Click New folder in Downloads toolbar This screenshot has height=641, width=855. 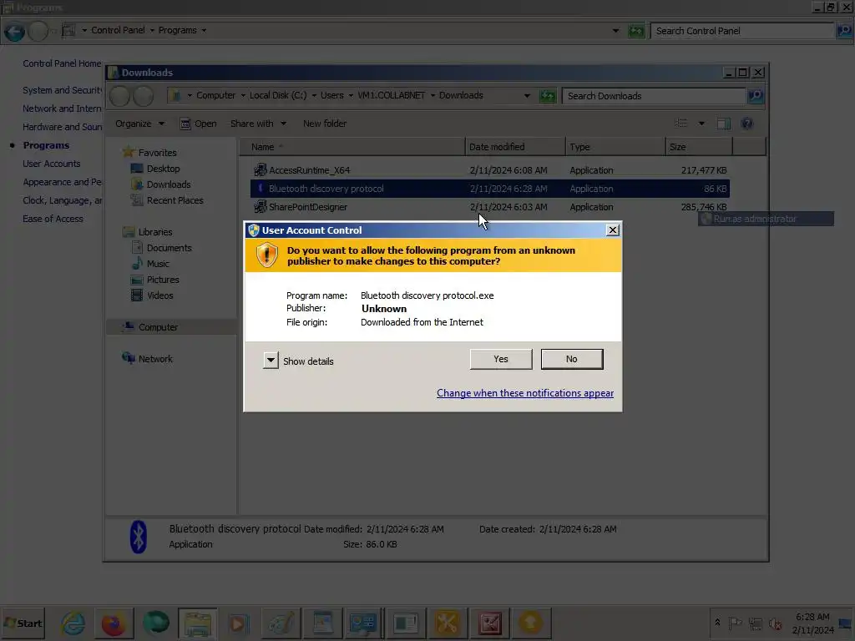coord(325,124)
